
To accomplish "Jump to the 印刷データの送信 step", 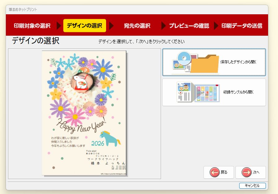I will click(x=242, y=26).
